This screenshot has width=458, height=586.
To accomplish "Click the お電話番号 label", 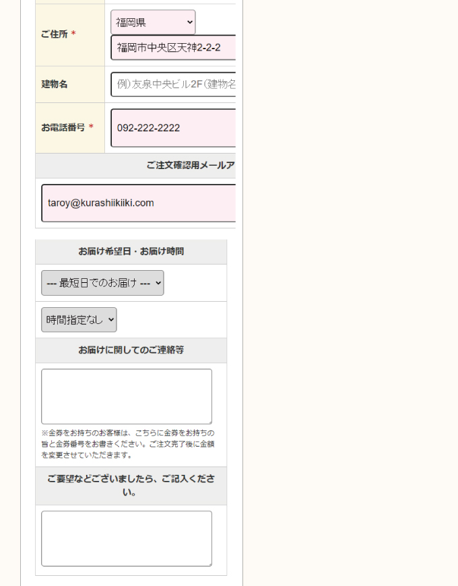I will (63, 127).
